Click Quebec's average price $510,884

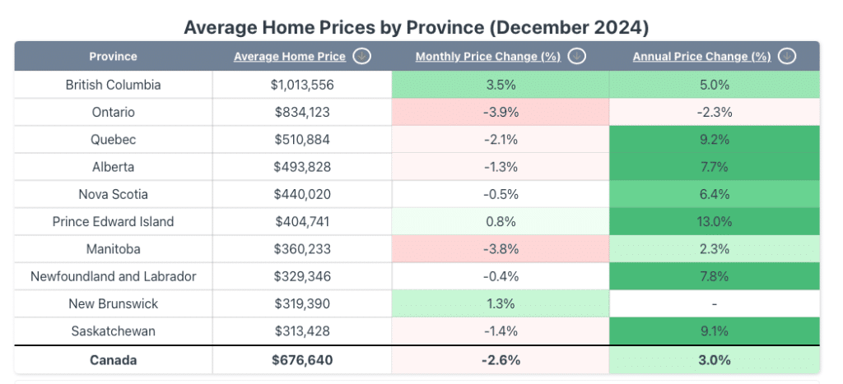302,140
